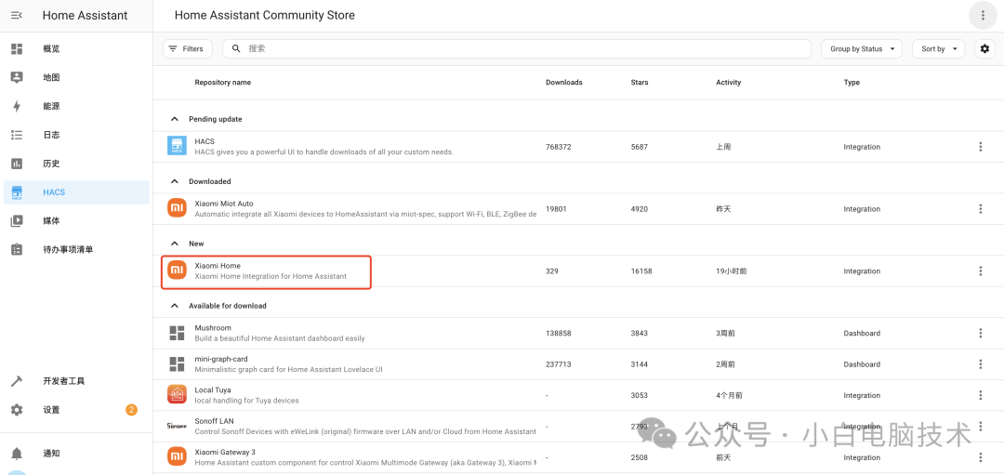
Task: Click the Sonoff LAN logo
Action: point(177,425)
